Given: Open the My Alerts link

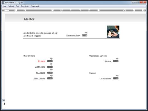Looking at the screenshot, I should (42, 61).
